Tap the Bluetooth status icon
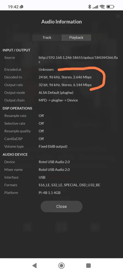Screen dimensions: 123x273 [x=90, y=7]
